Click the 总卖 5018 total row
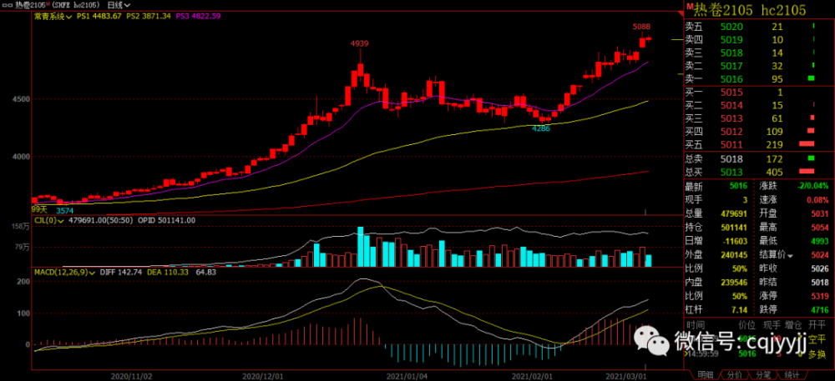Viewport: 835px width, 381px height. (x=758, y=158)
